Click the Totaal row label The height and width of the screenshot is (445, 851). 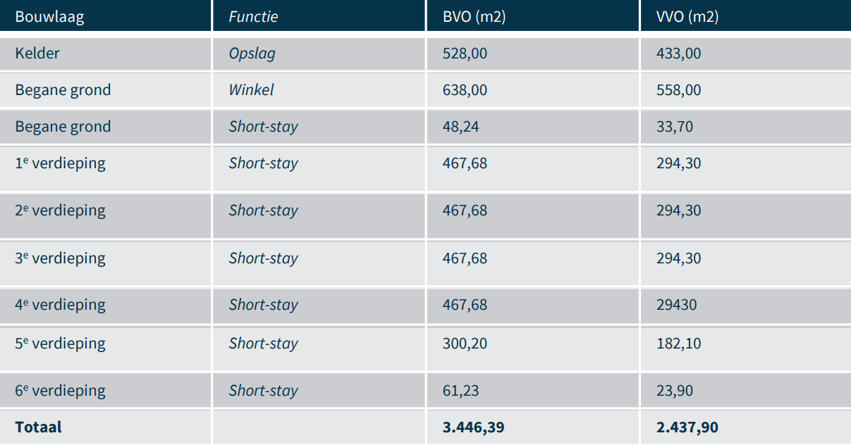point(38,427)
